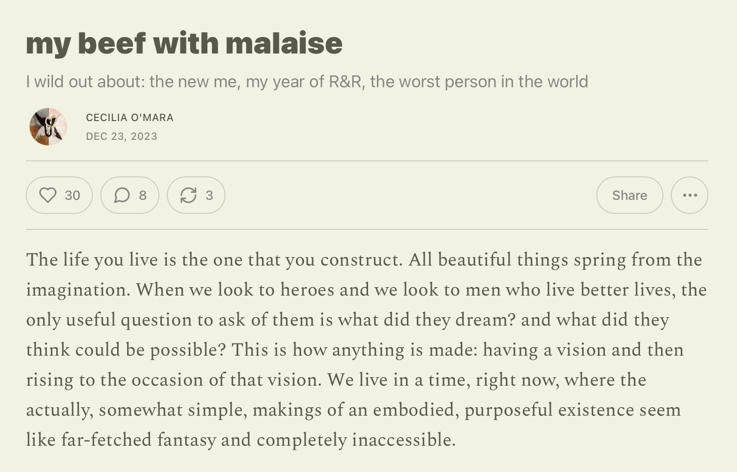Open Cecilia O'Mara's avatar image
This screenshot has height=472, width=737.
click(x=48, y=127)
